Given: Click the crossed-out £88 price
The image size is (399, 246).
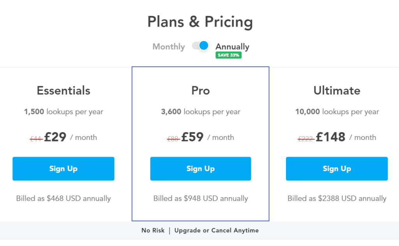Looking at the screenshot, I should (x=173, y=138).
